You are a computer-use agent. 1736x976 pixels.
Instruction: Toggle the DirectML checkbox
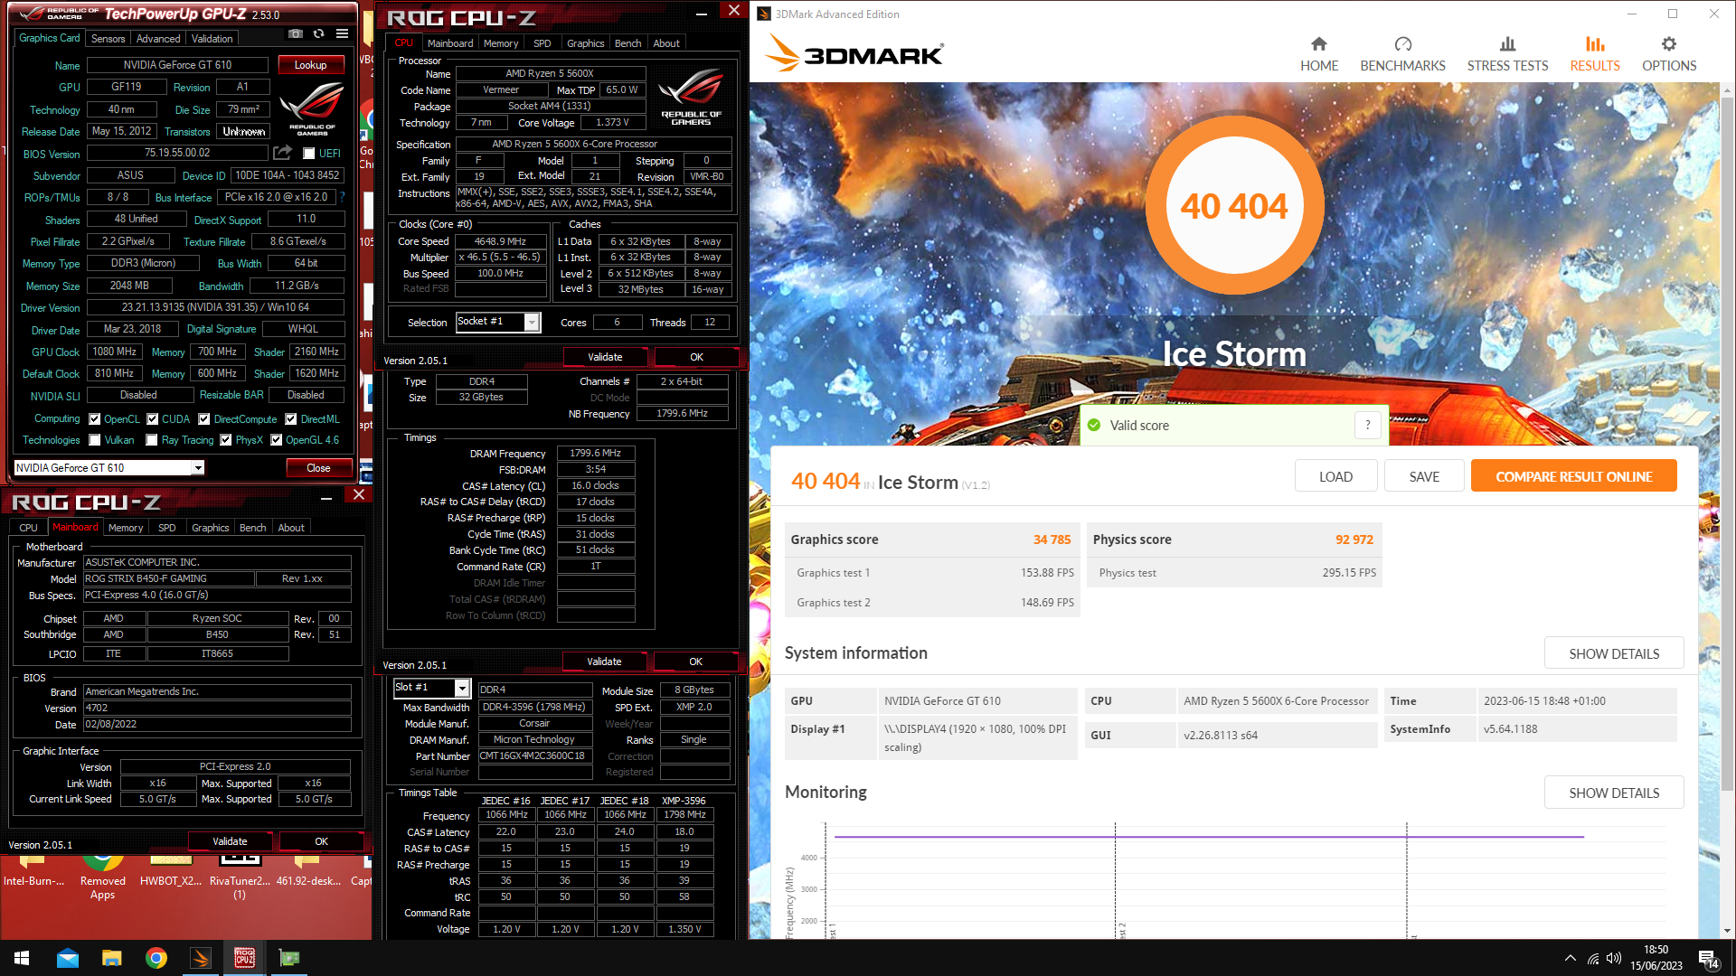pos(291,419)
